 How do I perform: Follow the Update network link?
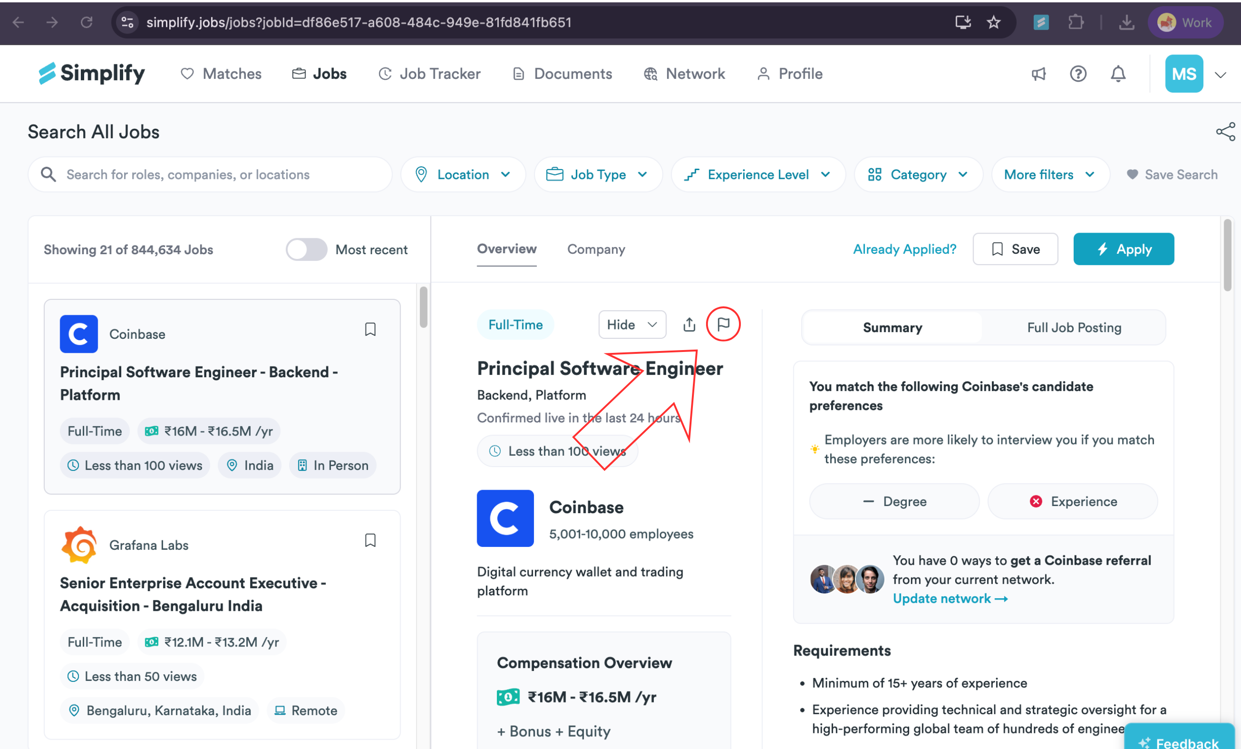950,599
